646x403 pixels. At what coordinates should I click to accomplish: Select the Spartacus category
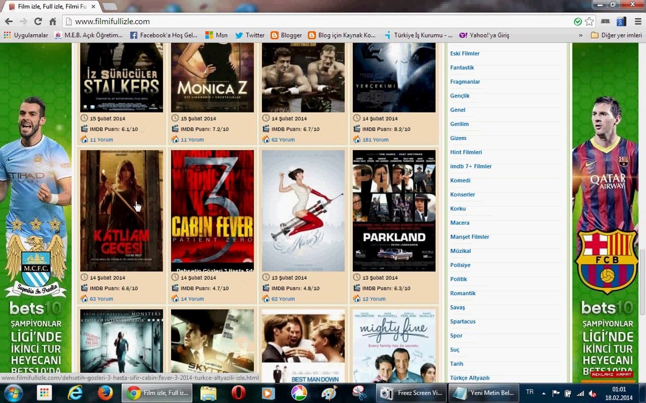[463, 322]
